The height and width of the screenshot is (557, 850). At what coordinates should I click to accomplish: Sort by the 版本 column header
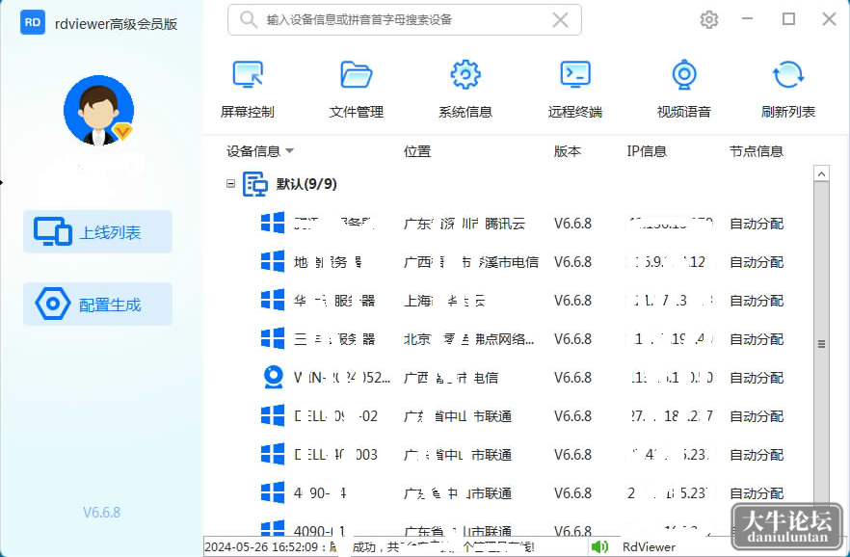click(567, 151)
